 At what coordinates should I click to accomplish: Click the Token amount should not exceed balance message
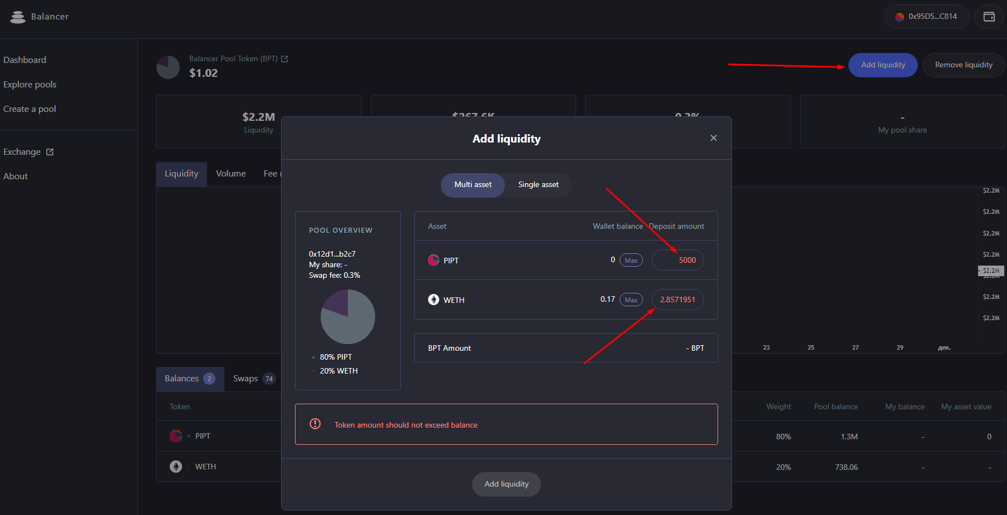tap(406, 425)
